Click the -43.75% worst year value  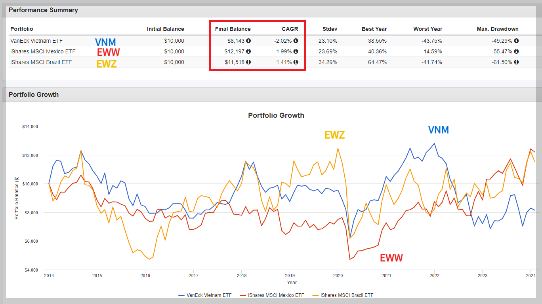pos(432,41)
